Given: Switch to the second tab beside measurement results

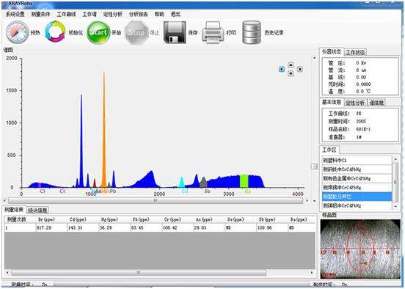Looking at the screenshot, I should tap(37, 211).
